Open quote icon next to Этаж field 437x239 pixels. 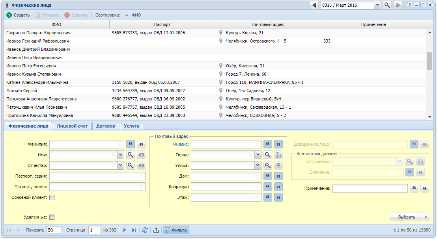pos(267,197)
